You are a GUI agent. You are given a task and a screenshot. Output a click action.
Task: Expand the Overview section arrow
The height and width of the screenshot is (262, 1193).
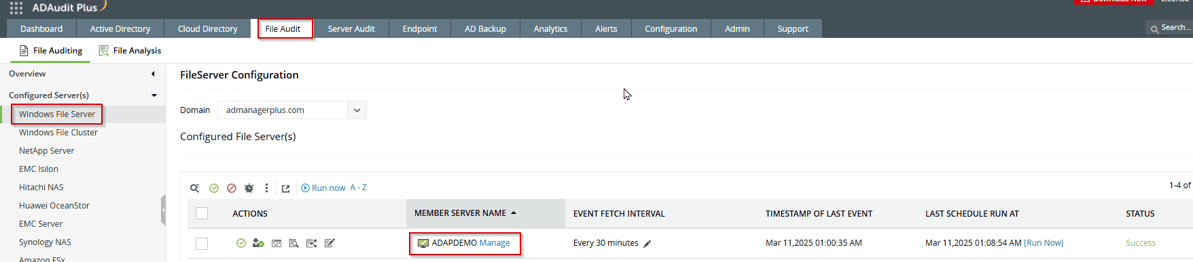point(153,74)
